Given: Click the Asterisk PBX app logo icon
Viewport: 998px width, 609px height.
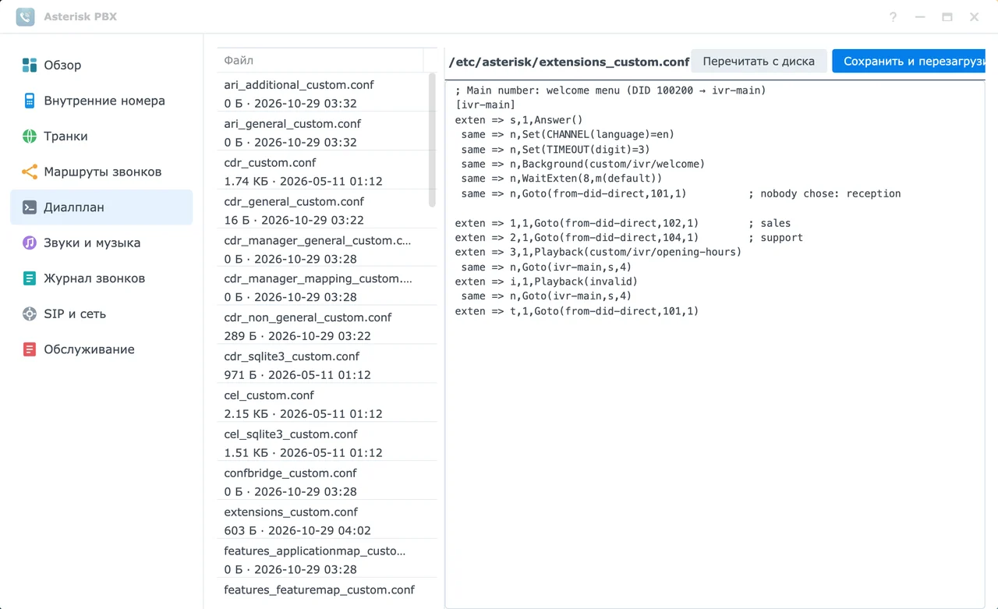Looking at the screenshot, I should click(x=25, y=16).
